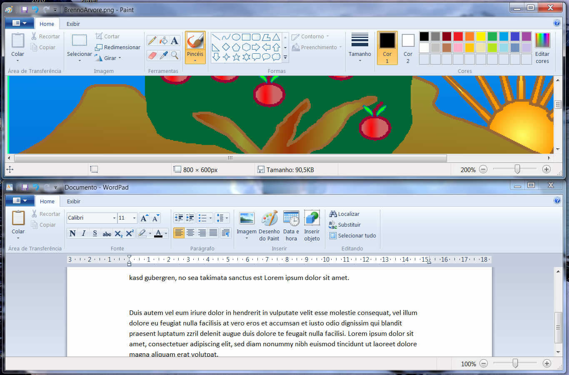Select Cor 2 in Paint
The image size is (569, 375).
(408, 48)
